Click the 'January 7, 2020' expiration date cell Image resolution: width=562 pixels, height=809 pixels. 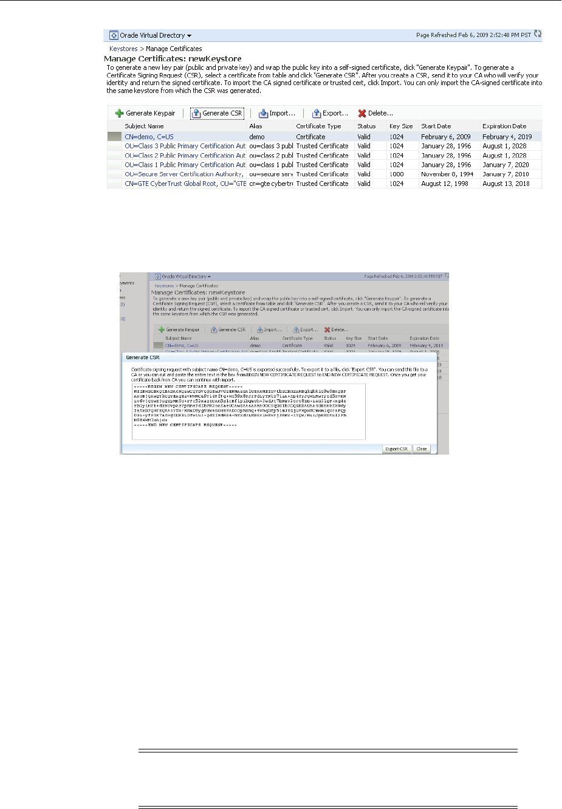pos(505,165)
